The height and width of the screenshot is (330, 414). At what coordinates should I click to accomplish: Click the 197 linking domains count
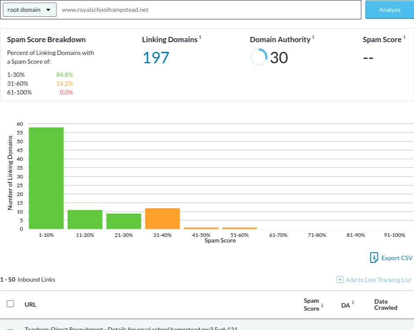point(155,58)
